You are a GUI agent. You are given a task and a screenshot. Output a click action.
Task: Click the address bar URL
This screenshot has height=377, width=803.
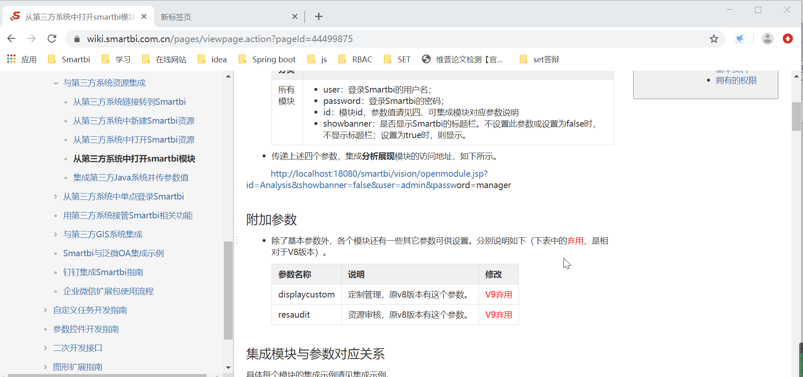[220, 39]
